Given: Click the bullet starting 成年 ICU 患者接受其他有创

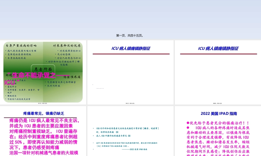Looking at the screenshot, I should pos(127,144).
